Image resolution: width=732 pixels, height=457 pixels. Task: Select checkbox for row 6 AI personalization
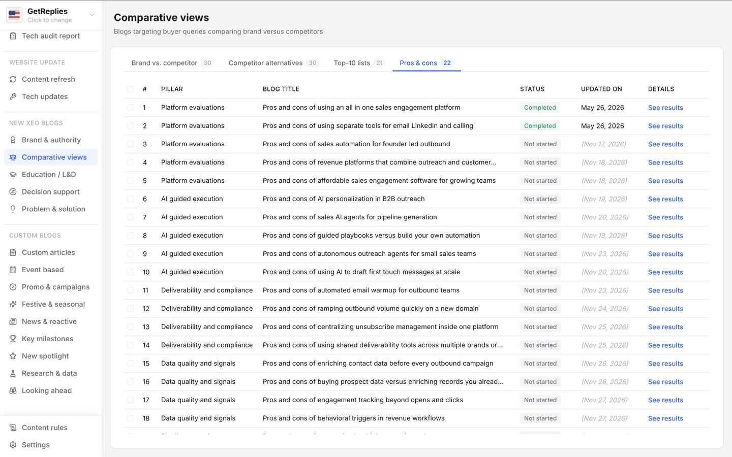click(x=131, y=199)
